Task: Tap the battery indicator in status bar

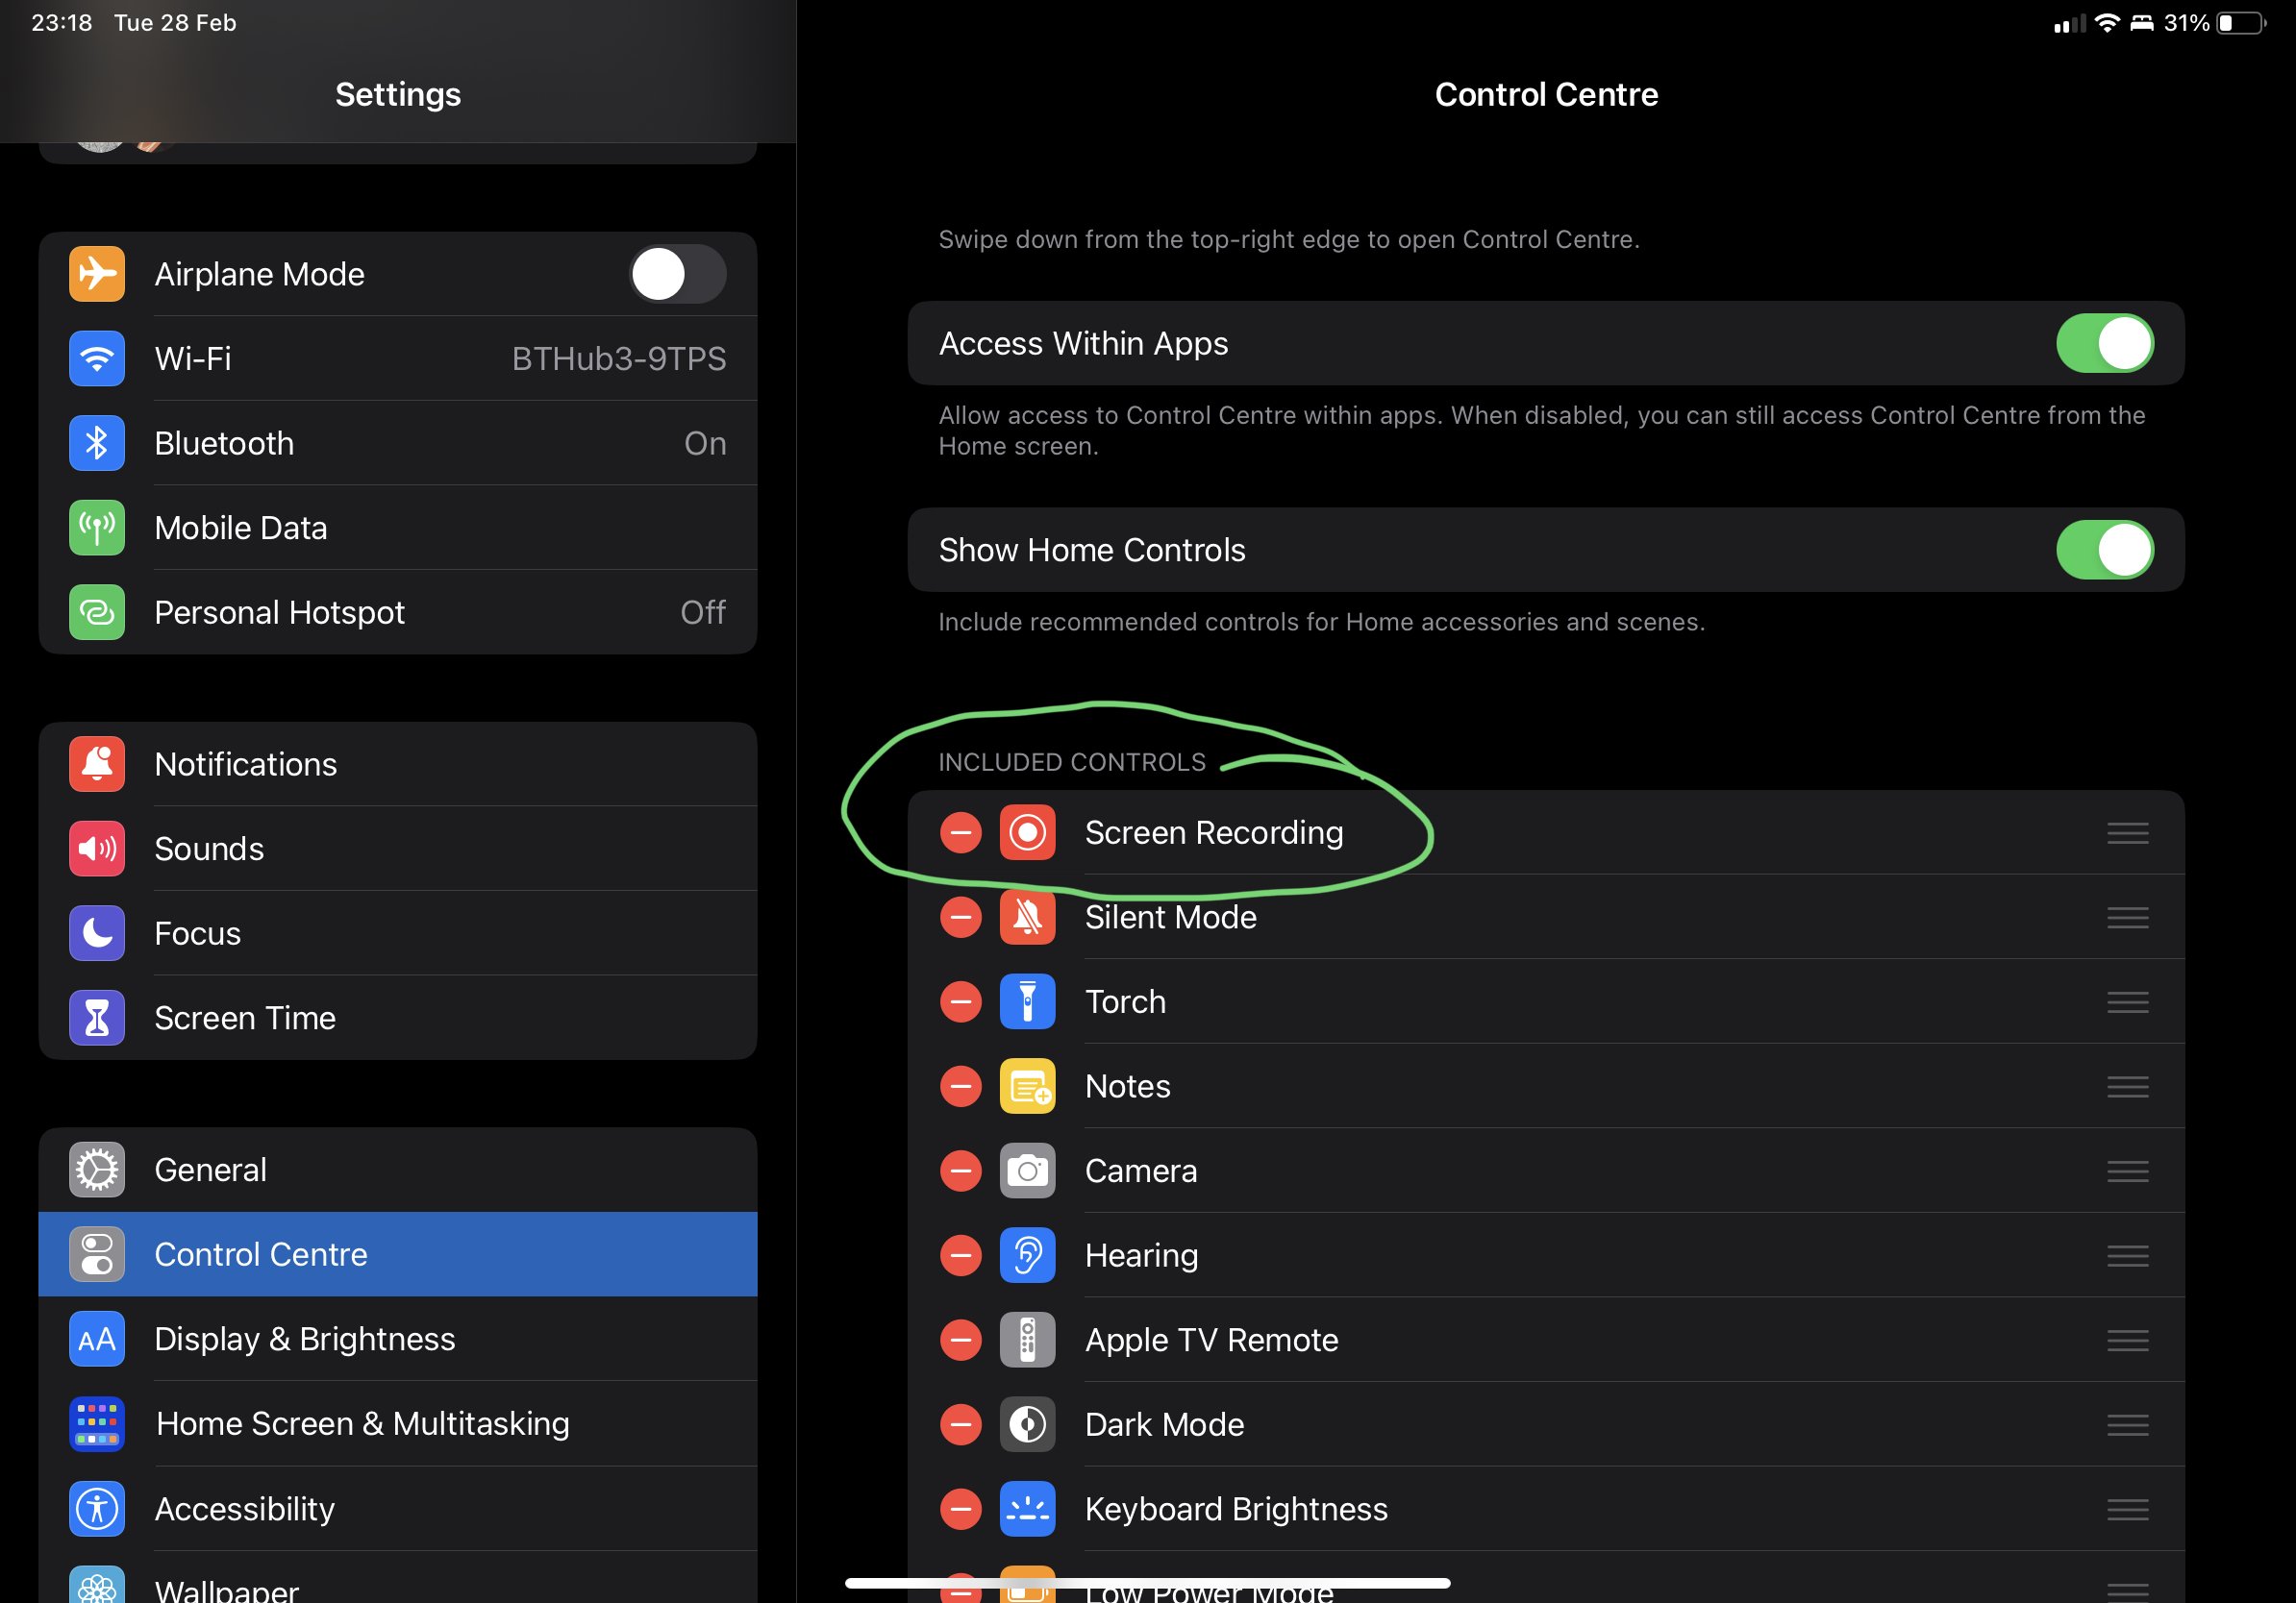Action: [2241, 23]
